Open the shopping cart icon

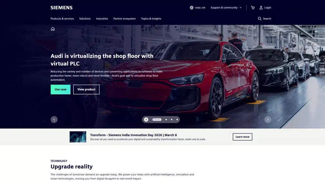[x=253, y=8]
